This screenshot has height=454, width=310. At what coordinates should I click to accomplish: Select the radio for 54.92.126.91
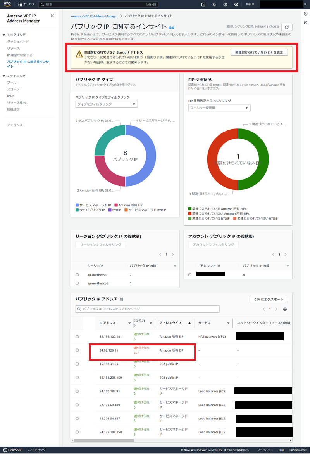tap(77, 350)
